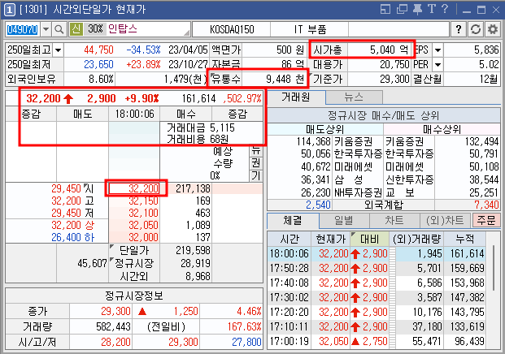This screenshot has height=354, width=505.
Task: Click the 매수상위 header
Action: (442, 130)
